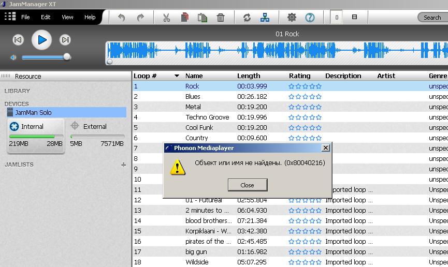Select the Rock loop row
Image resolution: width=448 pixels, height=267 pixels.
click(x=290, y=86)
